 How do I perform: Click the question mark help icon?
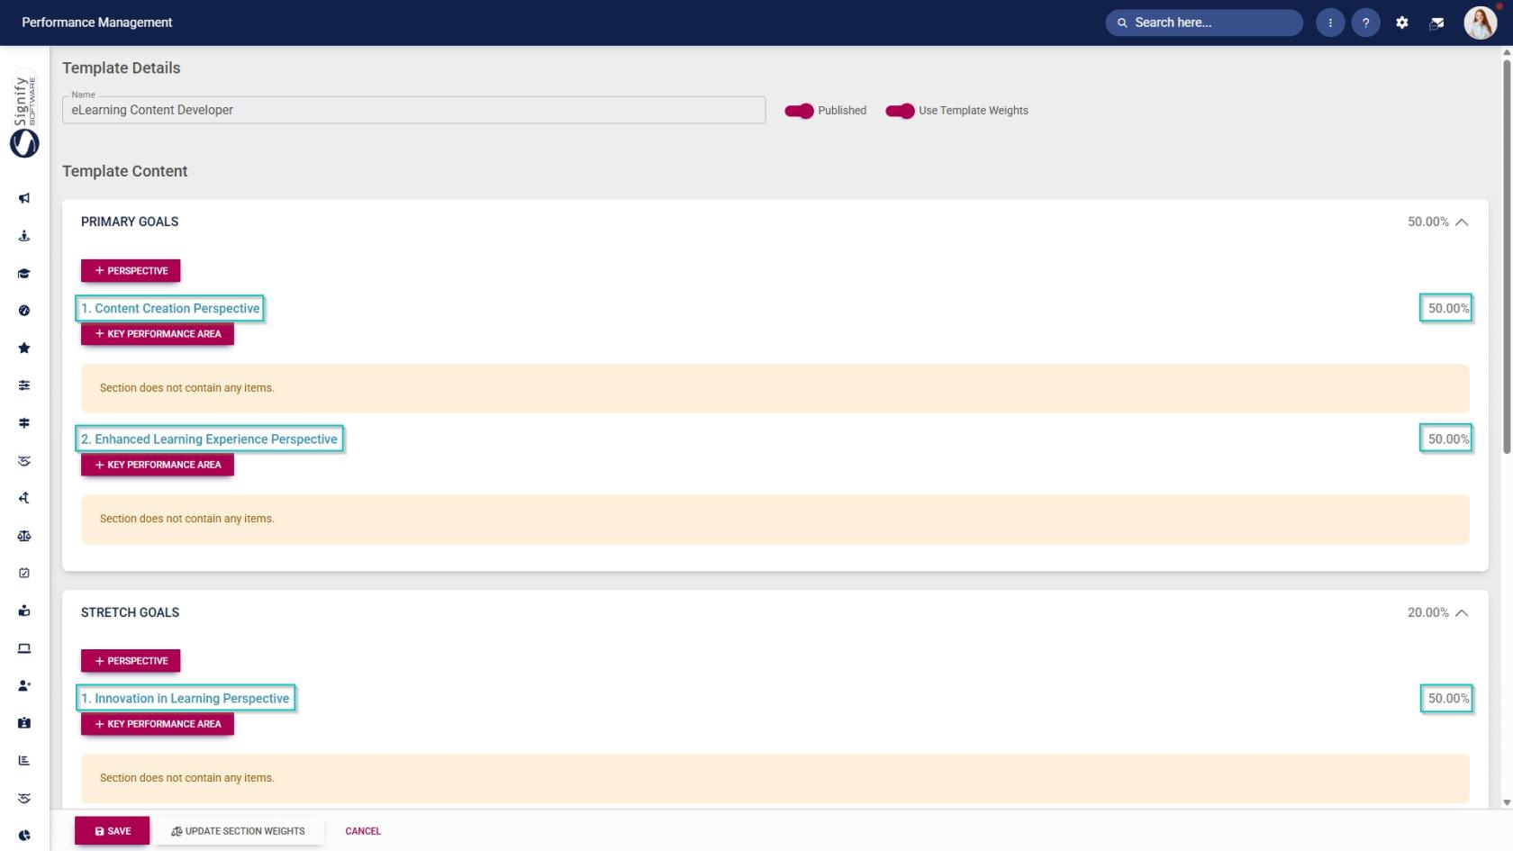tap(1366, 23)
